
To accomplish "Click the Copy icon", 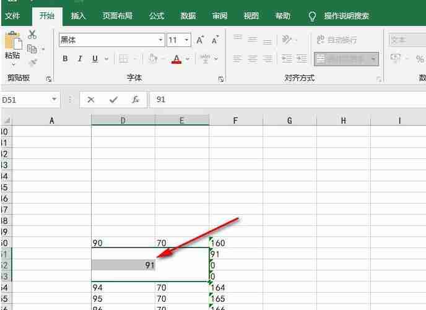I will pos(32,49).
